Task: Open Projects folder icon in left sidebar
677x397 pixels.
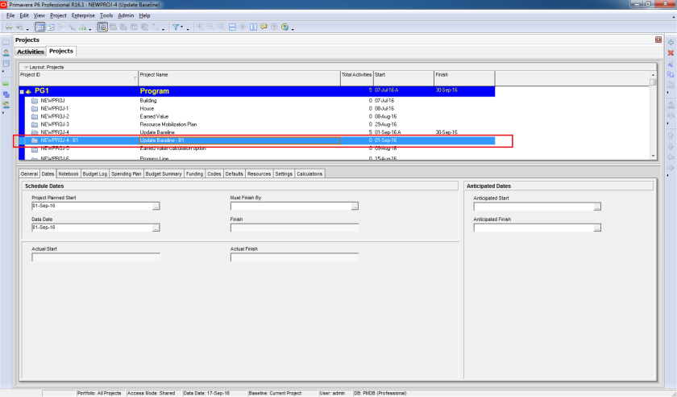Action: pyautogui.click(x=6, y=43)
